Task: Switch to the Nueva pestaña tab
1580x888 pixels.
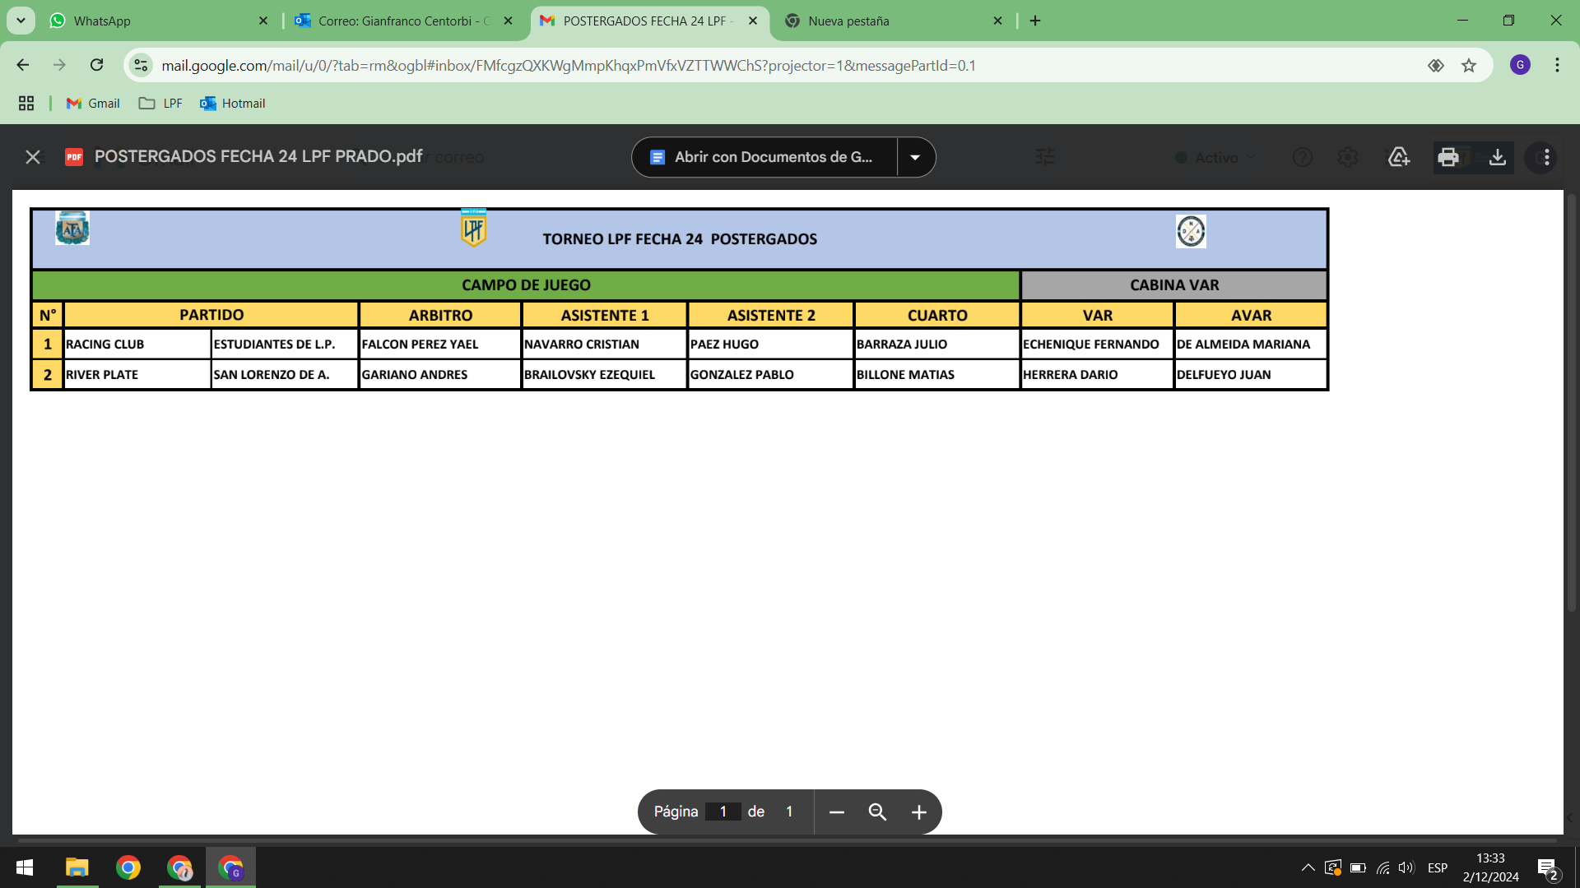Action: (x=893, y=21)
